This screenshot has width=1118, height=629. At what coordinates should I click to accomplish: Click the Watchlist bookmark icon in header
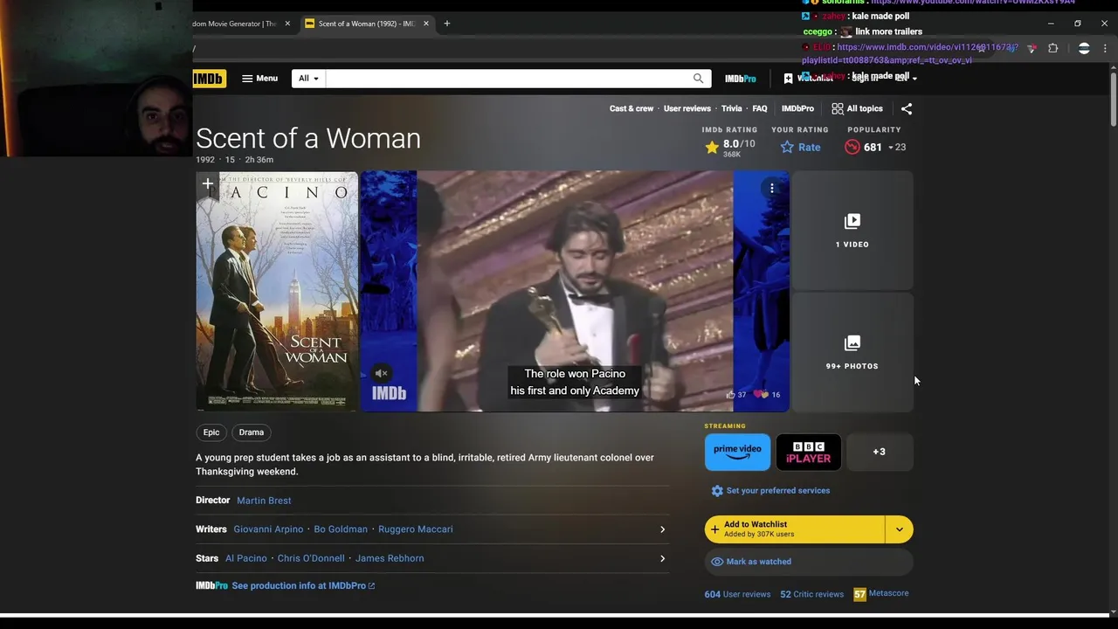pyautogui.click(x=788, y=79)
